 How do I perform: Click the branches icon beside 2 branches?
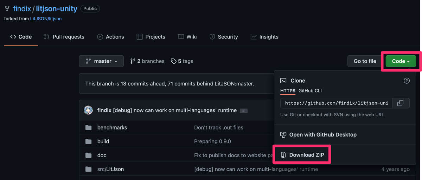133,61
